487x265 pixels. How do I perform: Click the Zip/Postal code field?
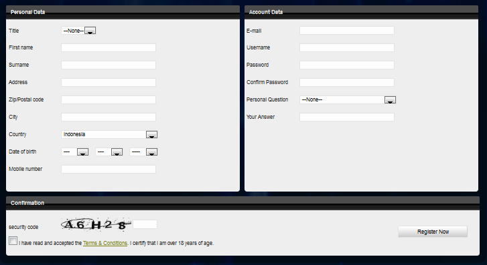point(109,99)
